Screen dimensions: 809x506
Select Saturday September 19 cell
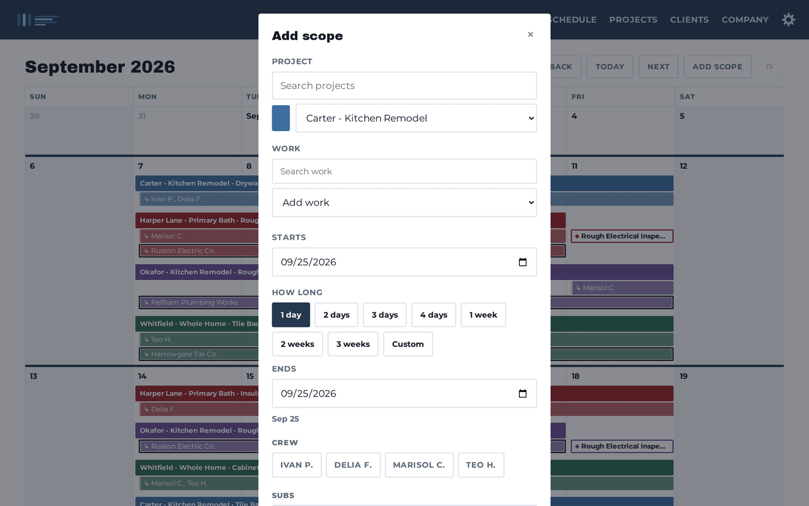click(729, 437)
